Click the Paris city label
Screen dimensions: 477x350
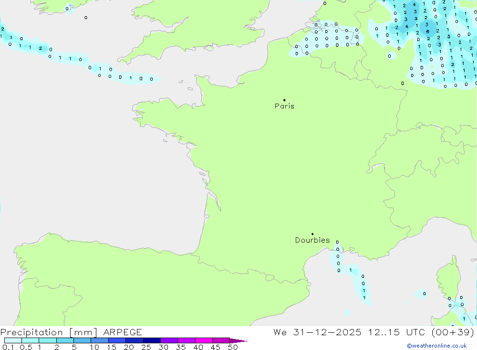(x=284, y=106)
